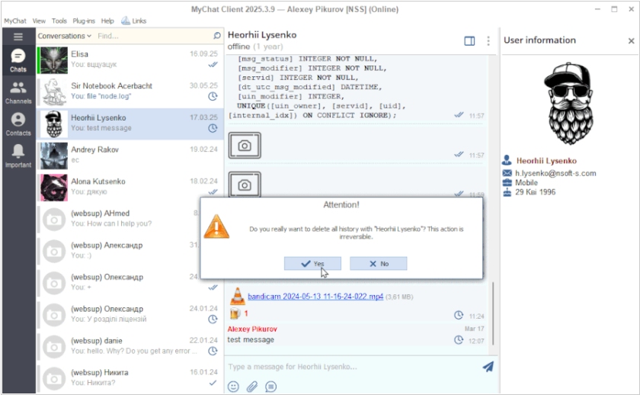Open the Tools menu
The image size is (640, 395).
[x=59, y=21]
